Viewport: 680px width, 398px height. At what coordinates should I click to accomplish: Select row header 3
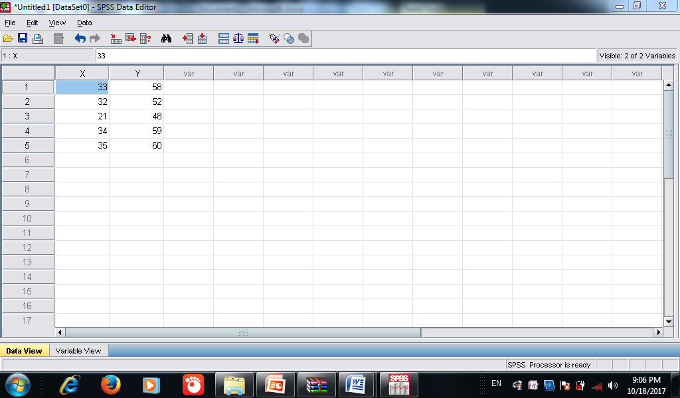(27, 116)
